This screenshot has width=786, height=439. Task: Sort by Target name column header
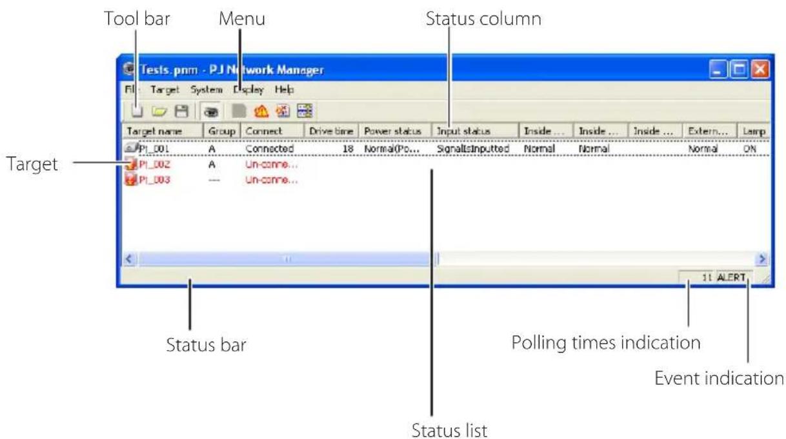[161, 130]
